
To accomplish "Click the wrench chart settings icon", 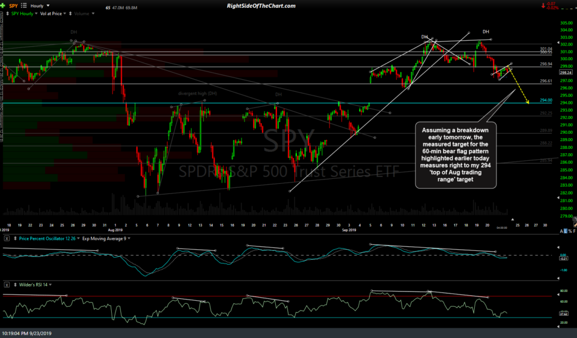I will [575, 219].
